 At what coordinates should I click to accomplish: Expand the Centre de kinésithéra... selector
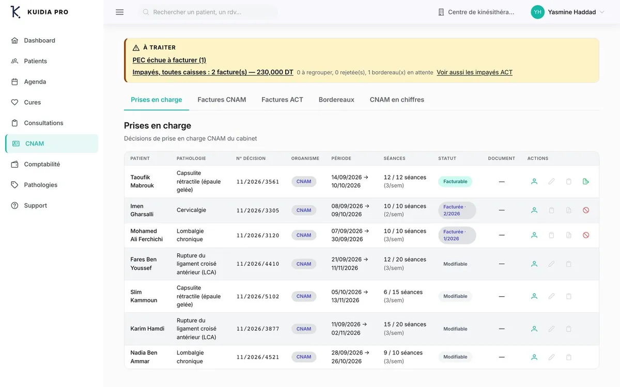coord(476,12)
